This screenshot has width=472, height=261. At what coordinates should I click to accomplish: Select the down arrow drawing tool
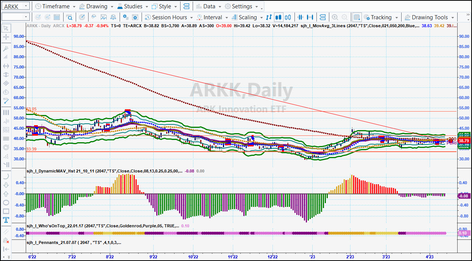coord(6,185)
